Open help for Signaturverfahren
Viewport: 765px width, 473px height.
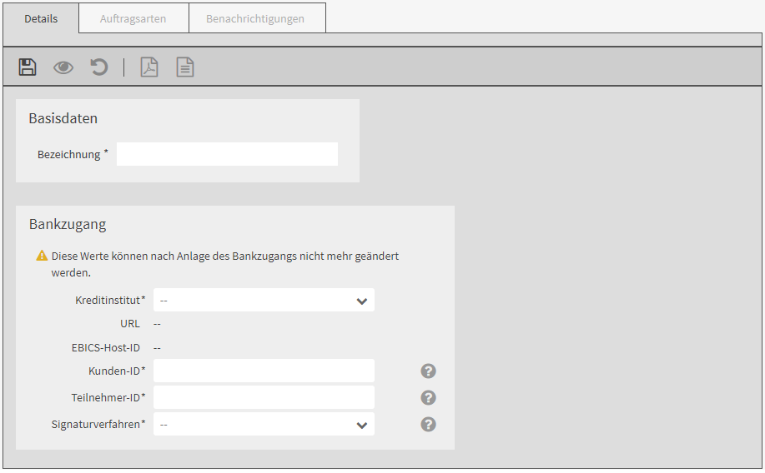(428, 425)
